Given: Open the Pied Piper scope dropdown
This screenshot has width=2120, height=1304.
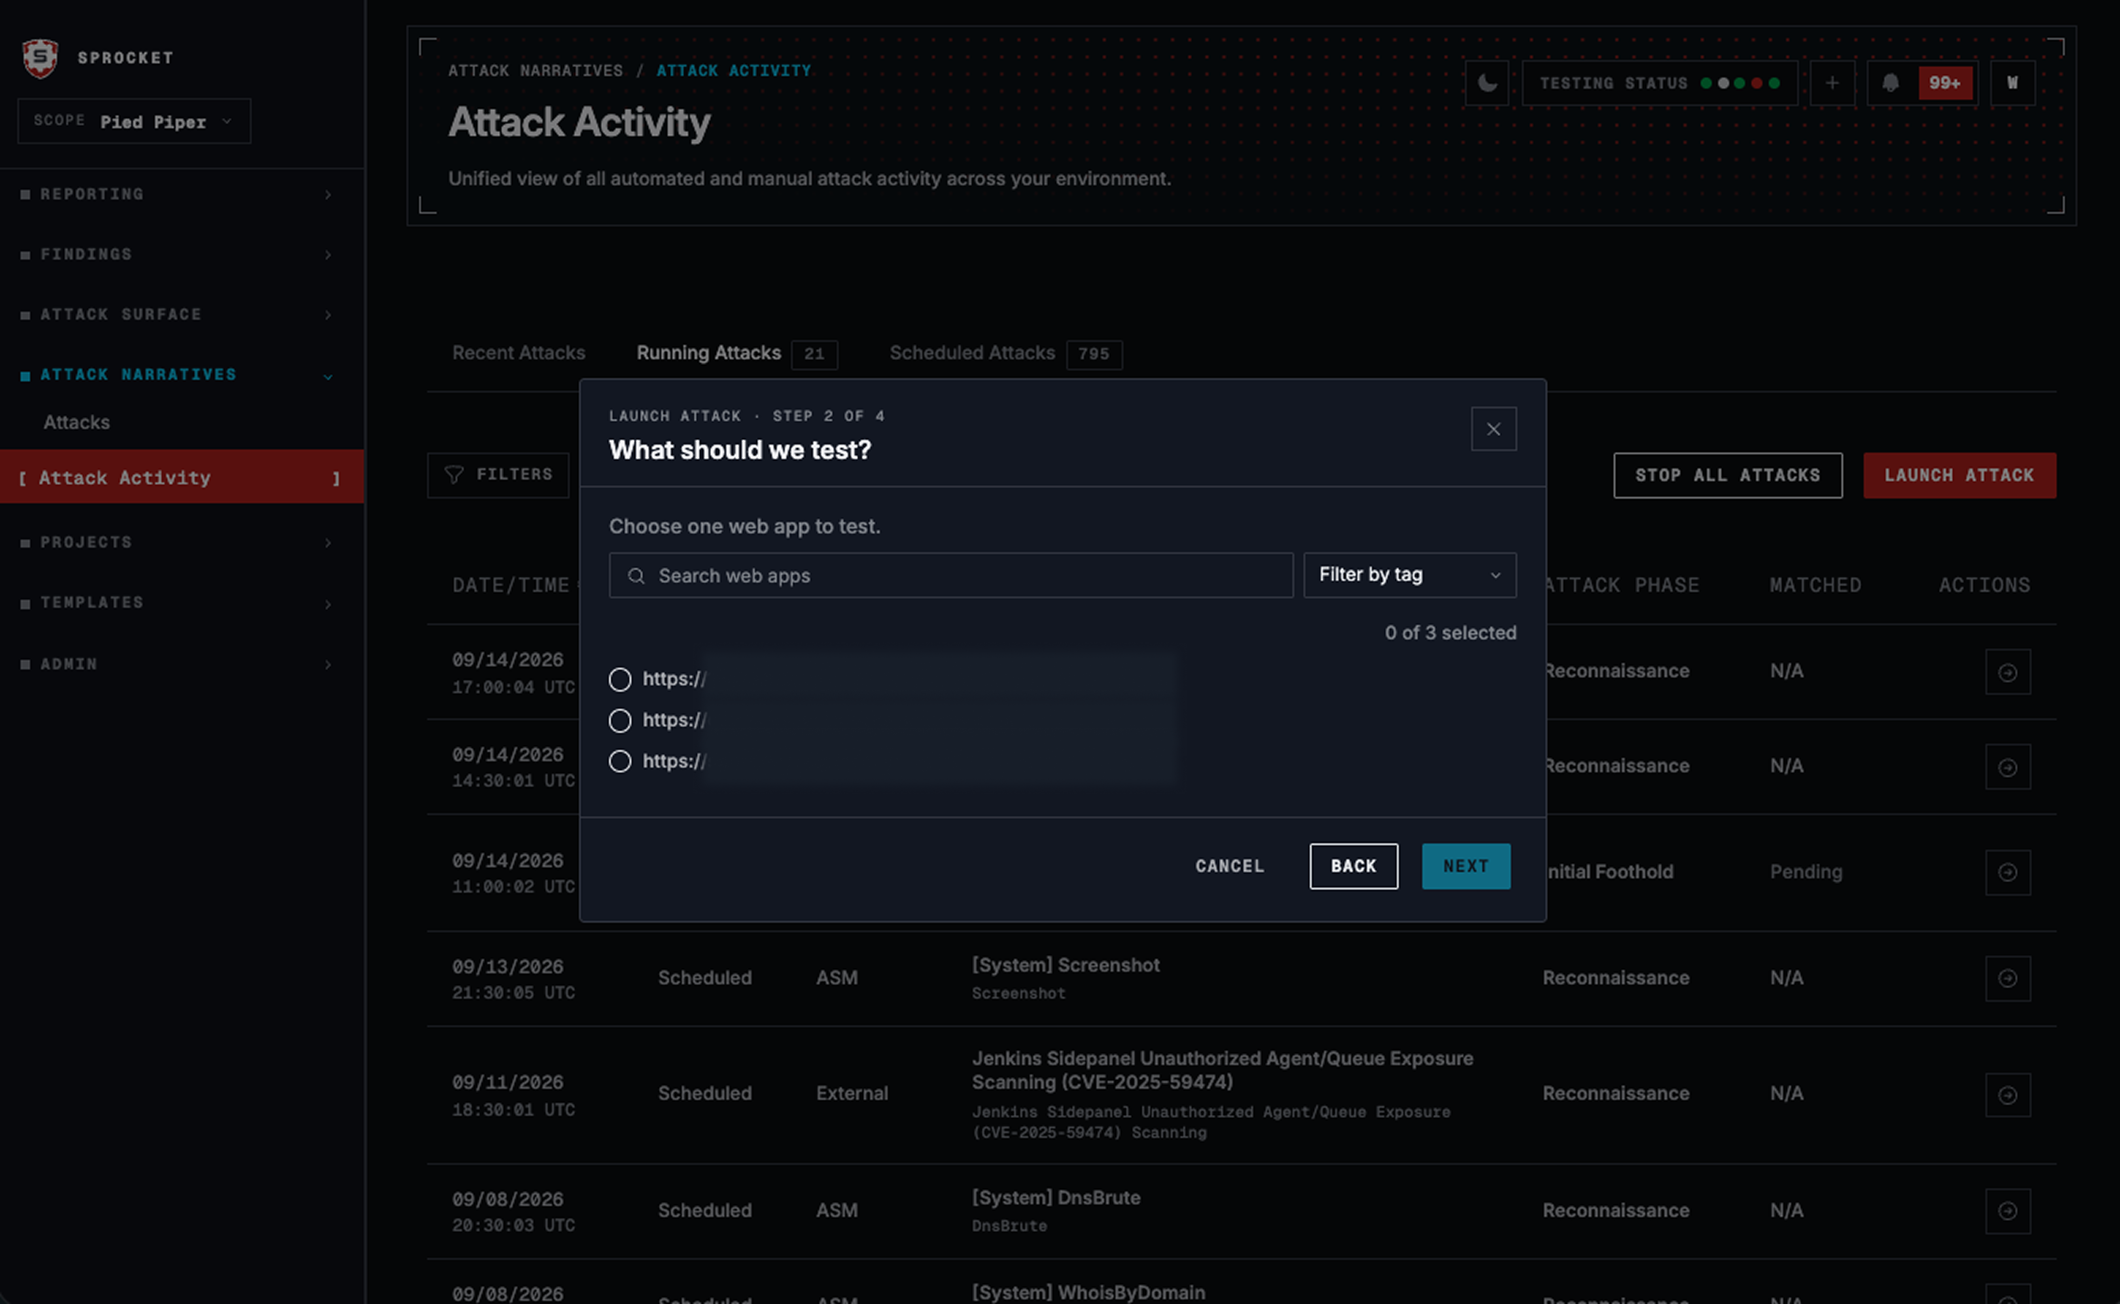Looking at the screenshot, I should (134, 121).
